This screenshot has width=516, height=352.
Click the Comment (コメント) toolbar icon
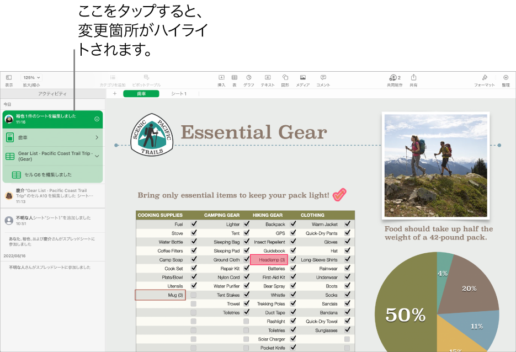(x=323, y=78)
